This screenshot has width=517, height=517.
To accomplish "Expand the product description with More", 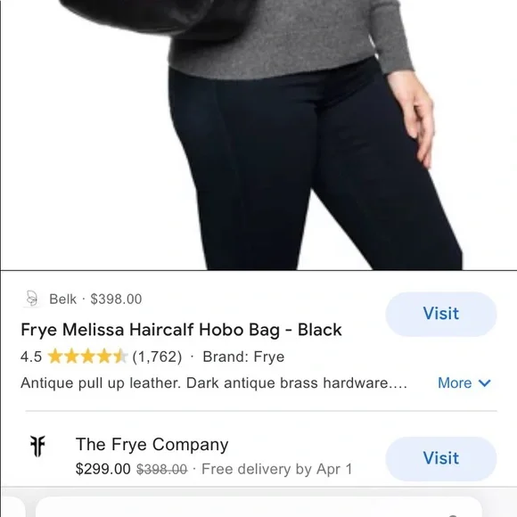I will point(464,382).
